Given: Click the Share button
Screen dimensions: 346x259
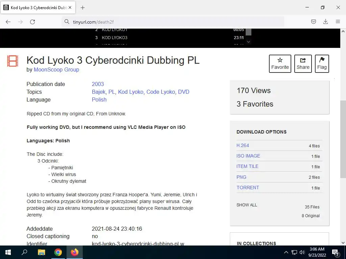Looking at the screenshot, I should (x=303, y=64).
